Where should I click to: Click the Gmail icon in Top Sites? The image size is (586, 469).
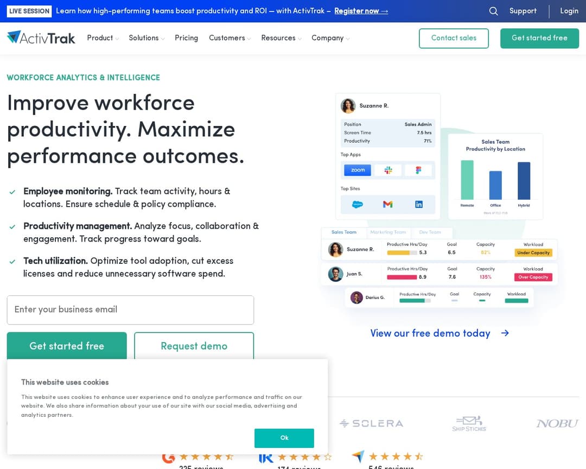[388, 204]
